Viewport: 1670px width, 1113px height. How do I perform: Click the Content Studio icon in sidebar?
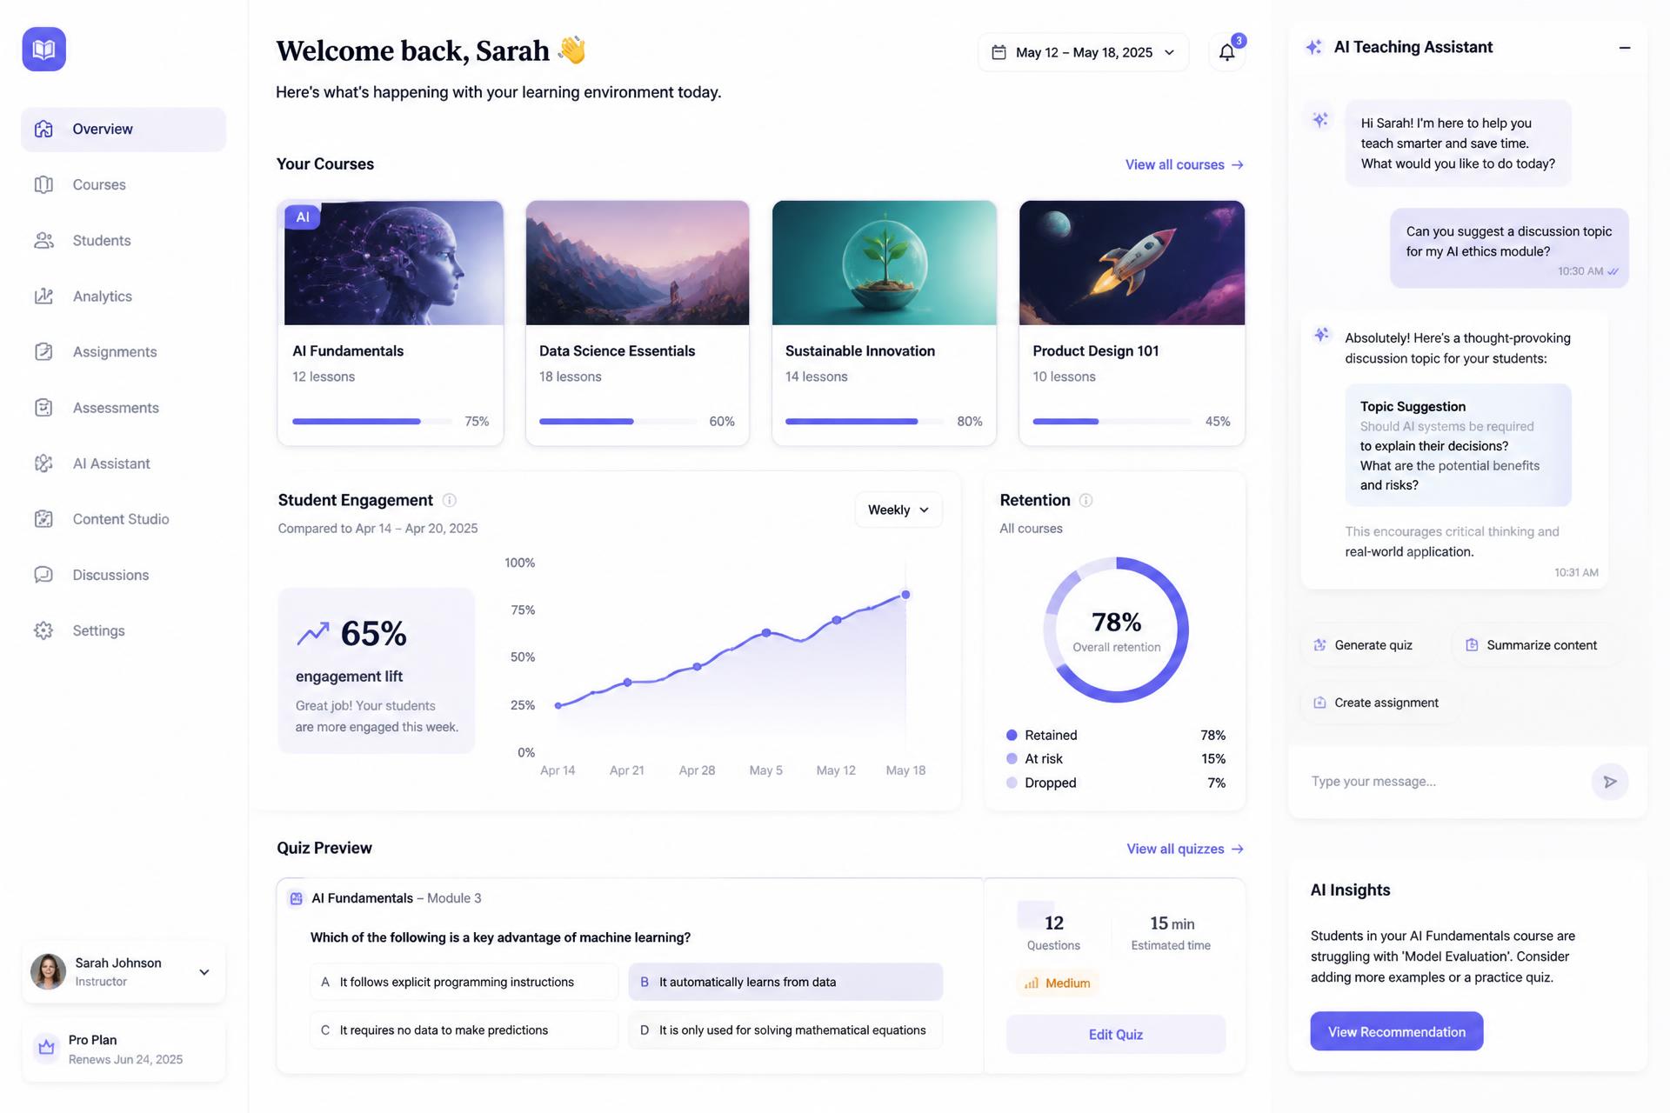click(43, 519)
